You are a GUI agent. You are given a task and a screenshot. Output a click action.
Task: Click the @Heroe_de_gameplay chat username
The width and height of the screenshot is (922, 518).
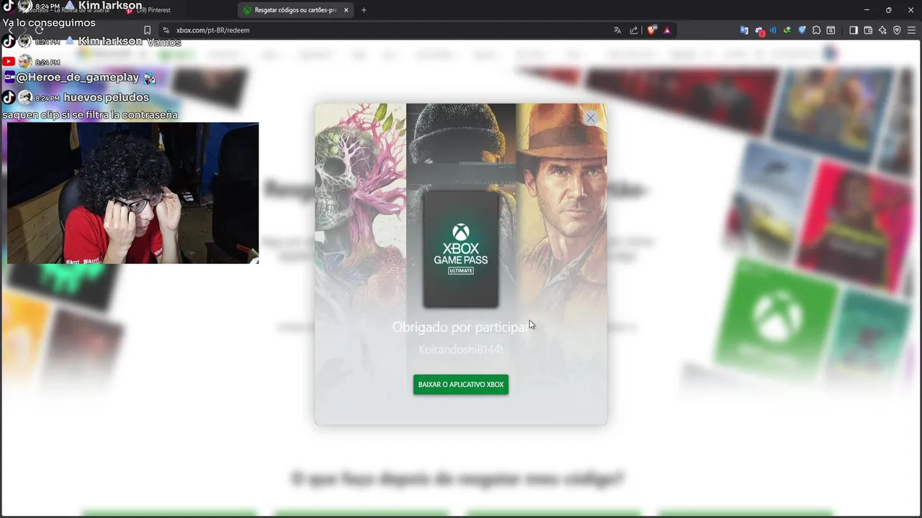[77, 77]
